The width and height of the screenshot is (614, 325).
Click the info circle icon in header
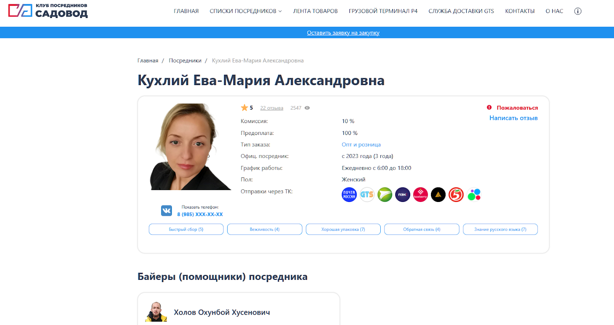pyautogui.click(x=578, y=11)
